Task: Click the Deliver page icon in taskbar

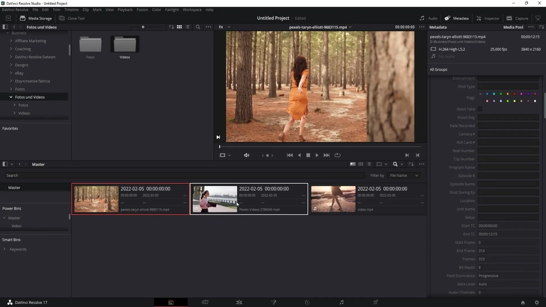Action: (x=375, y=302)
